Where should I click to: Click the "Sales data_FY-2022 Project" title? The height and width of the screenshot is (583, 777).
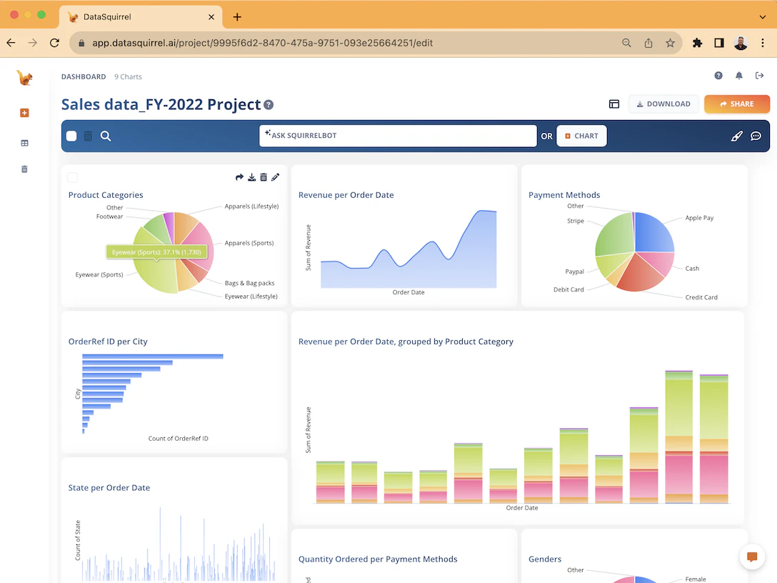click(161, 104)
